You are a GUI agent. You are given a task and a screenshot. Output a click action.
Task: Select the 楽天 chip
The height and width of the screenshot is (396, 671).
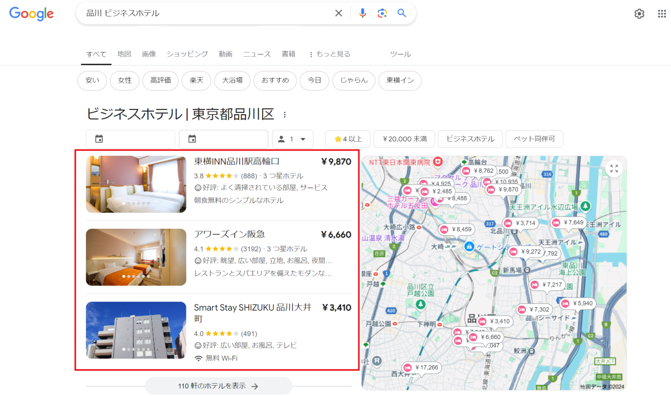pyautogui.click(x=196, y=80)
